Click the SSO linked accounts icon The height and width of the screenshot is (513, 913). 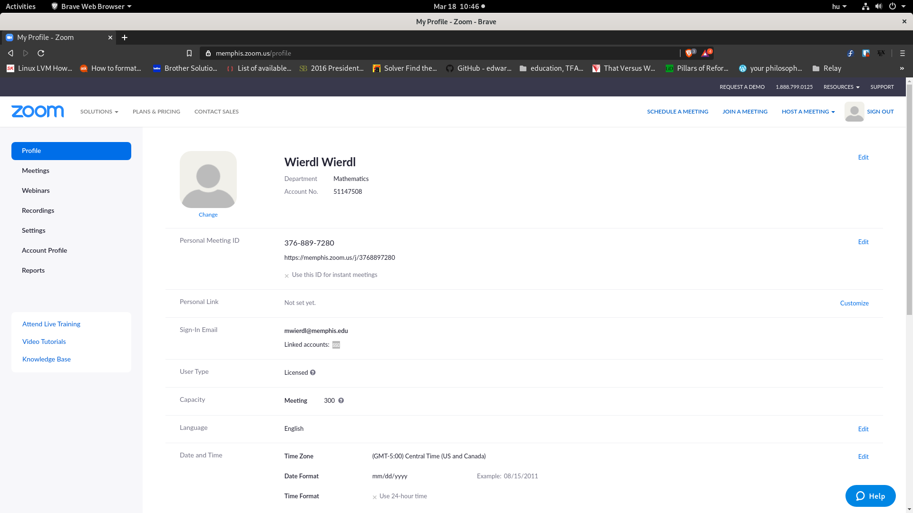336,345
